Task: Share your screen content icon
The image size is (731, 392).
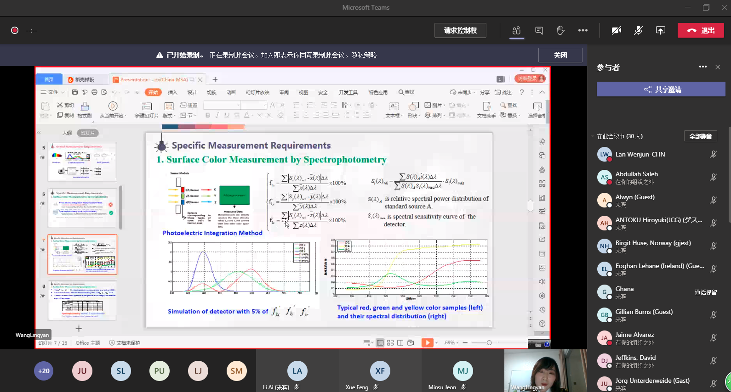Action: coord(661,30)
